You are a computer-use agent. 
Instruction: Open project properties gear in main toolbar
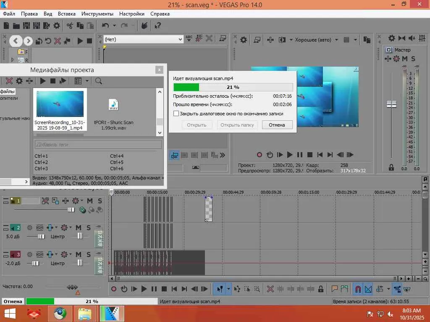(x=57, y=26)
